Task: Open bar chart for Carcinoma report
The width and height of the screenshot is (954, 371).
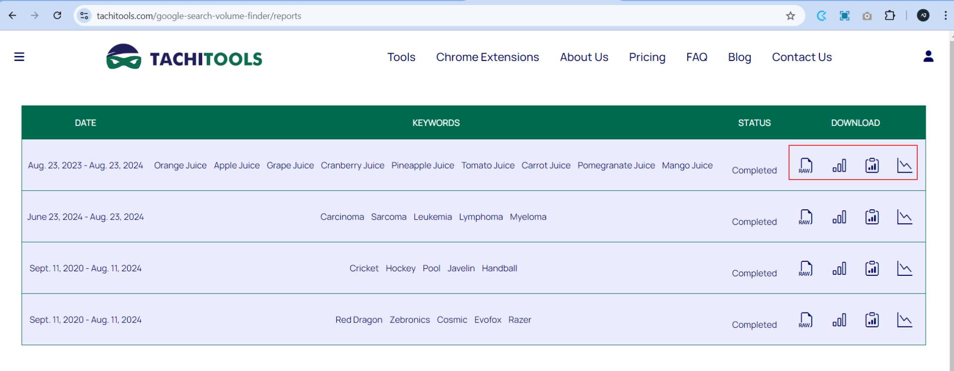Action: (839, 217)
